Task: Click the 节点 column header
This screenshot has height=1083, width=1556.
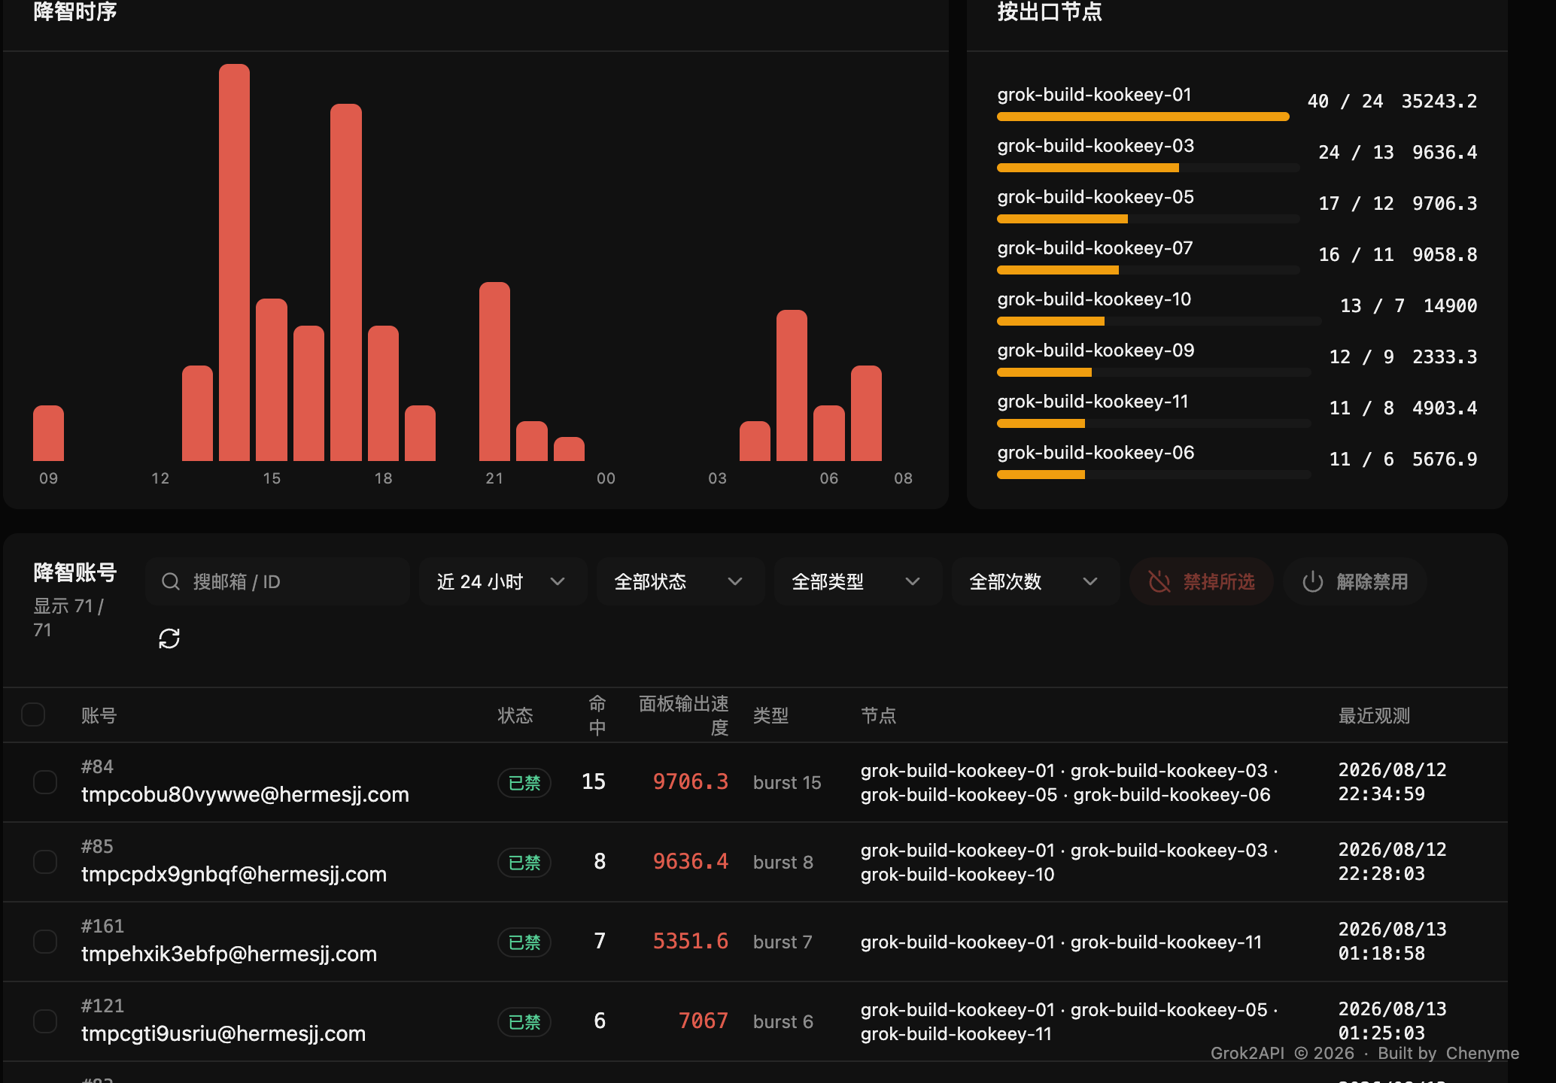Action: [x=879, y=715]
